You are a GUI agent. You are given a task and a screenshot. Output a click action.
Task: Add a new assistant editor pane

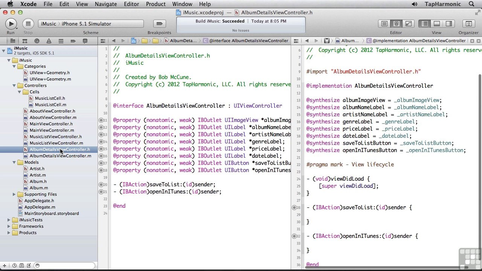point(472,41)
